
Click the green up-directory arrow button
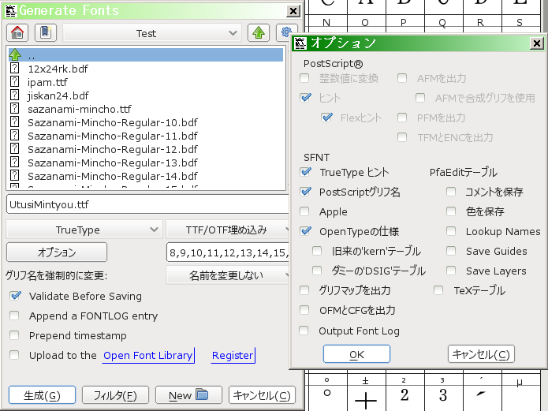point(259,33)
